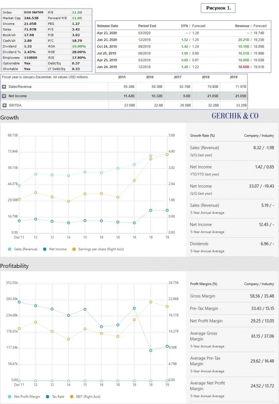Screen dimensions: 279x404
Task: Select the 2015 fiscal year column header
Action: pyautogui.click(x=122, y=77)
